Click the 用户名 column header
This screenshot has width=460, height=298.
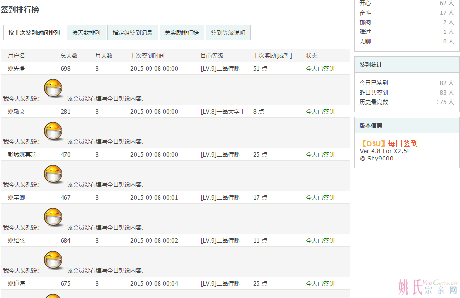click(x=16, y=56)
